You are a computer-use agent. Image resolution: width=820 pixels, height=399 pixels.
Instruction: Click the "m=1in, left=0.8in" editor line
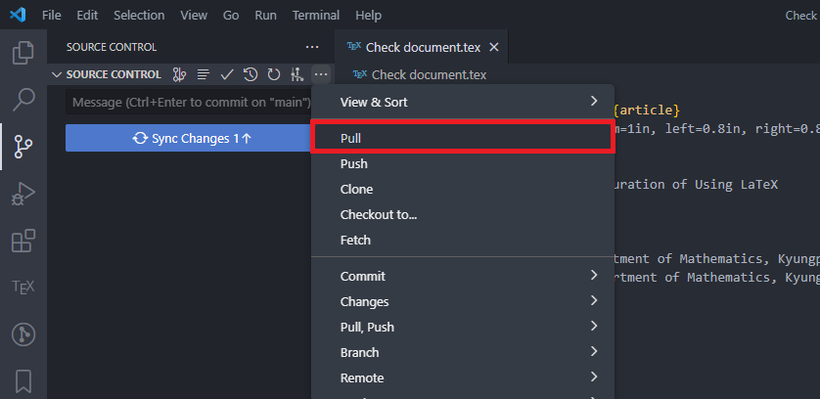680,129
